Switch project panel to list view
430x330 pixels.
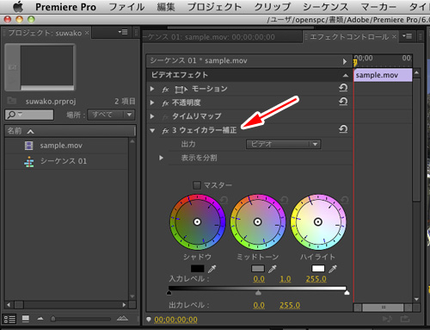(x=9, y=319)
